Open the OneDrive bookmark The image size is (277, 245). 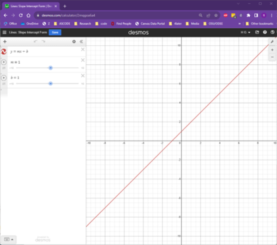click(x=30, y=24)
